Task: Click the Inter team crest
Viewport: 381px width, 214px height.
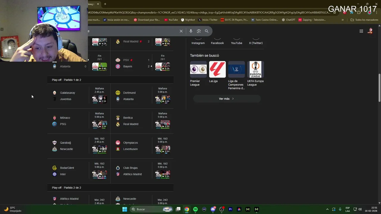Action: 54,174
